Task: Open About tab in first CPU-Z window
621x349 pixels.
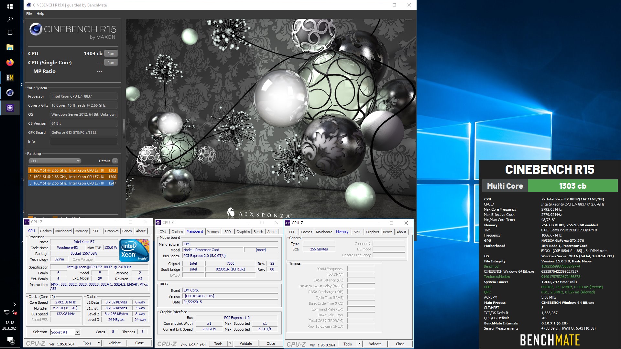Action: point(141,231)
